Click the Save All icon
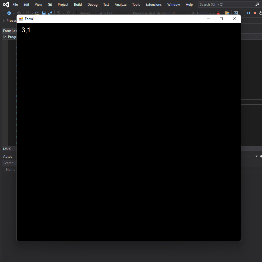The image size is (262, 262). tap(50, 13)
